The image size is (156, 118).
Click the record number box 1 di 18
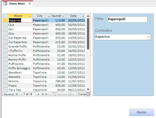pyautogui.click(x=29, y=94)
